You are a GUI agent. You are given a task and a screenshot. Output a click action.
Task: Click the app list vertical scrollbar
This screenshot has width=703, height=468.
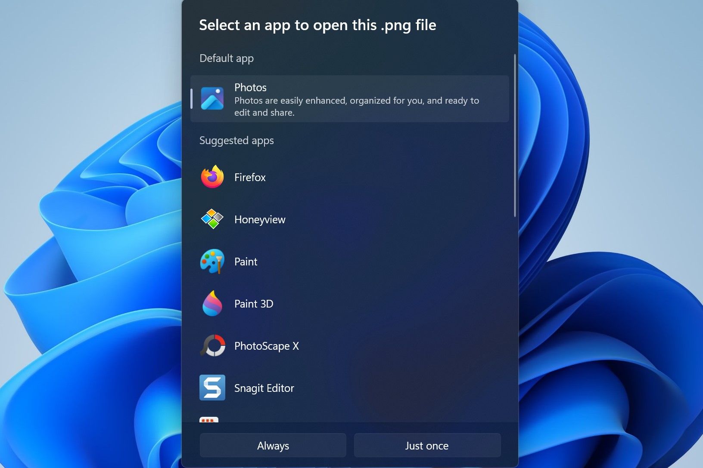tap(515, 135)
